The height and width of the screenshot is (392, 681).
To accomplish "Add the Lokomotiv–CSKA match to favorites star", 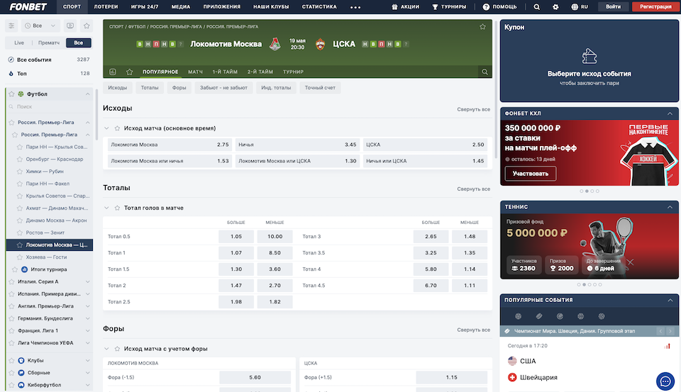I will click(482, 27).
